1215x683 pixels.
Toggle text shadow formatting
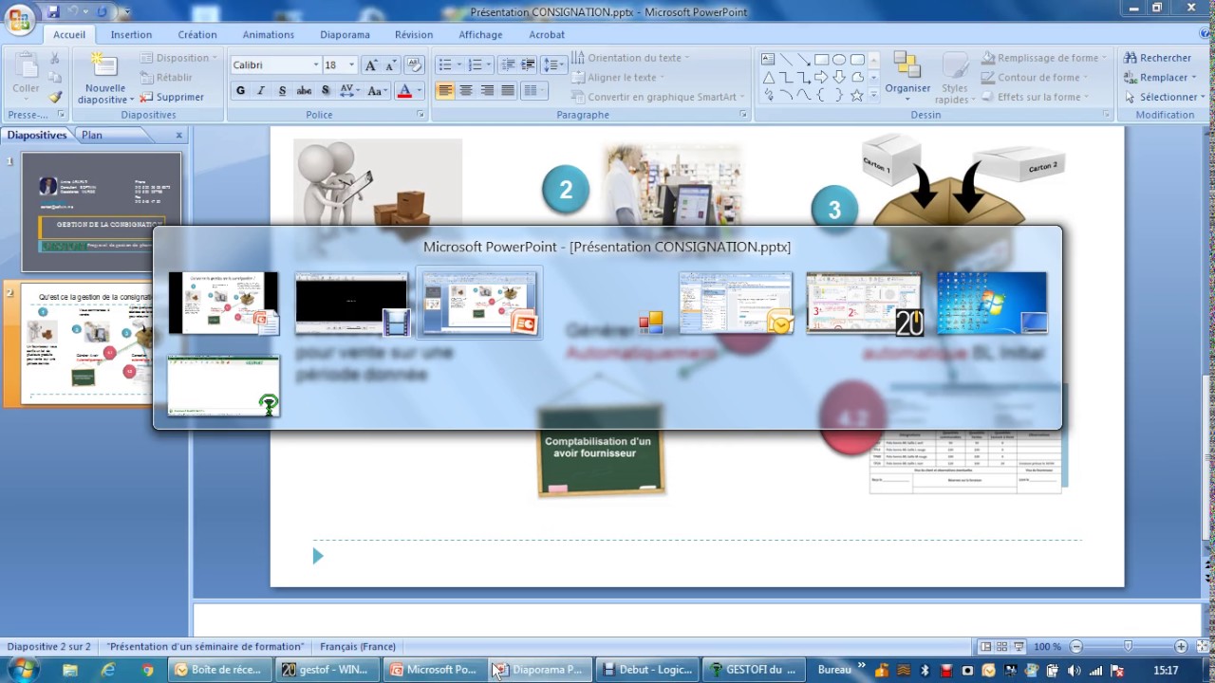coord(326,91)
